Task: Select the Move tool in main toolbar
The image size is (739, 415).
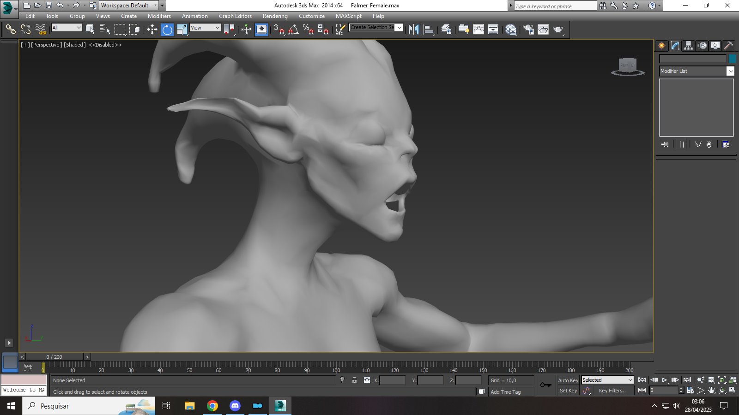Action: point(152,30)
